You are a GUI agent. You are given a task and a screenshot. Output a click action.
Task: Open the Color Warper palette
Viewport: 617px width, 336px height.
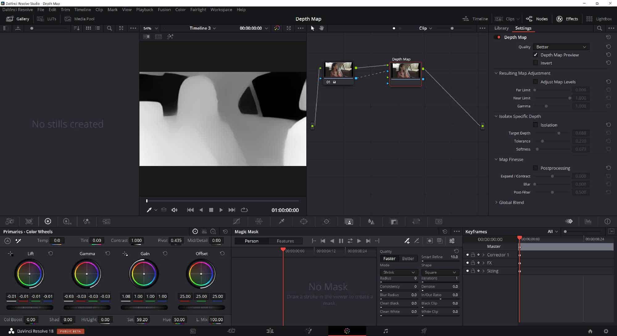point(259,222)
